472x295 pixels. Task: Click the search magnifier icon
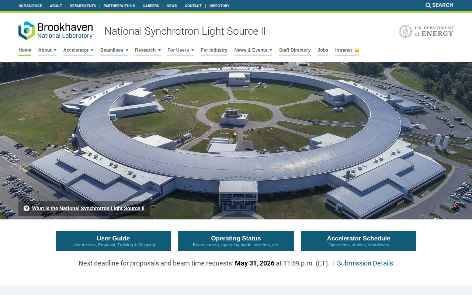tap(428, 5)
